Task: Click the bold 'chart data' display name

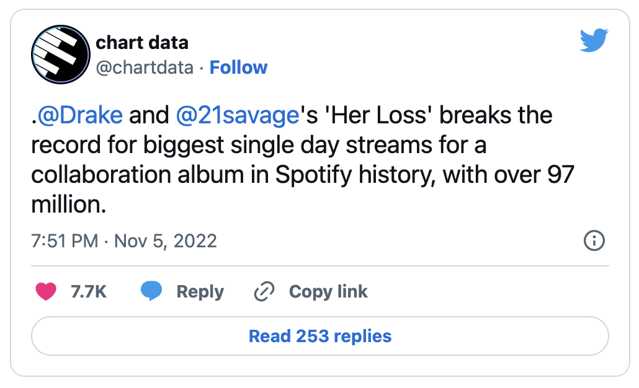Action: point(142,42)
